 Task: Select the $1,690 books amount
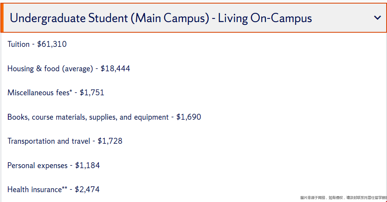189,117
